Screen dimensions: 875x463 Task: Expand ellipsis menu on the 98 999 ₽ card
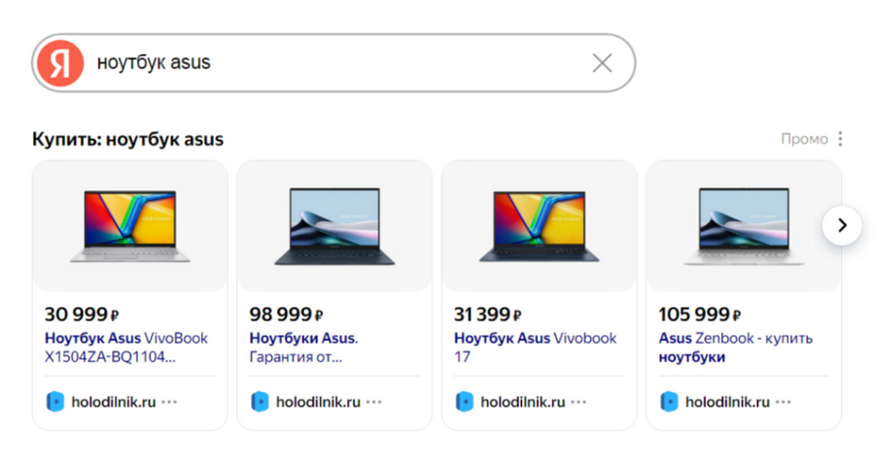[374, 402]
